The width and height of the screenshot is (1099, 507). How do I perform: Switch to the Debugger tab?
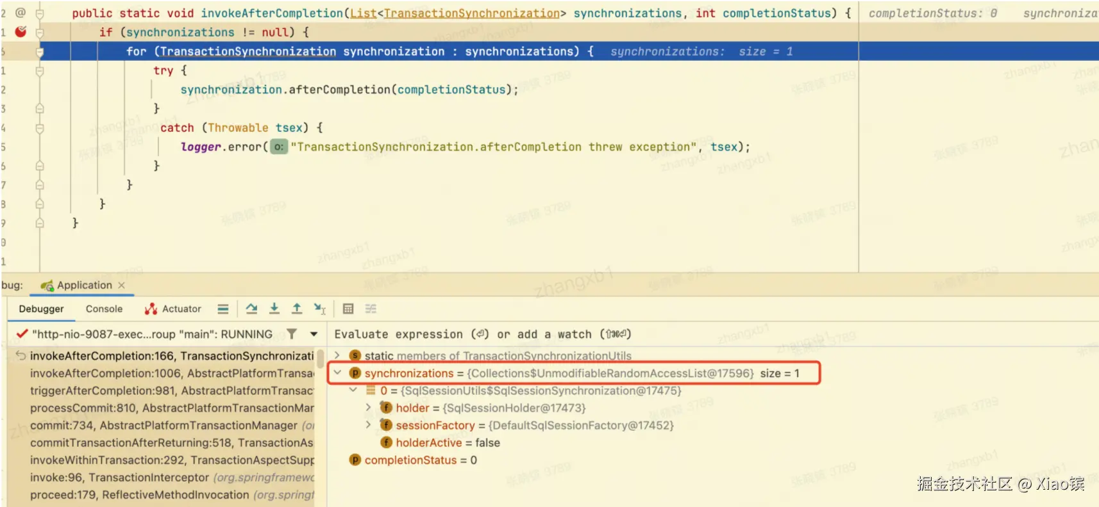tap(42, 309)
